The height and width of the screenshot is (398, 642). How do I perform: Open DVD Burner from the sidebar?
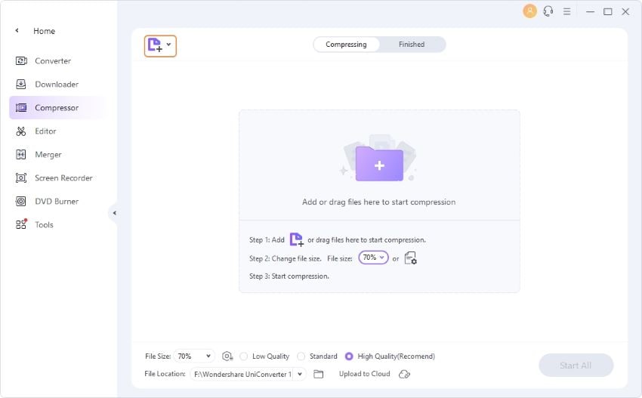coord(57,201)
